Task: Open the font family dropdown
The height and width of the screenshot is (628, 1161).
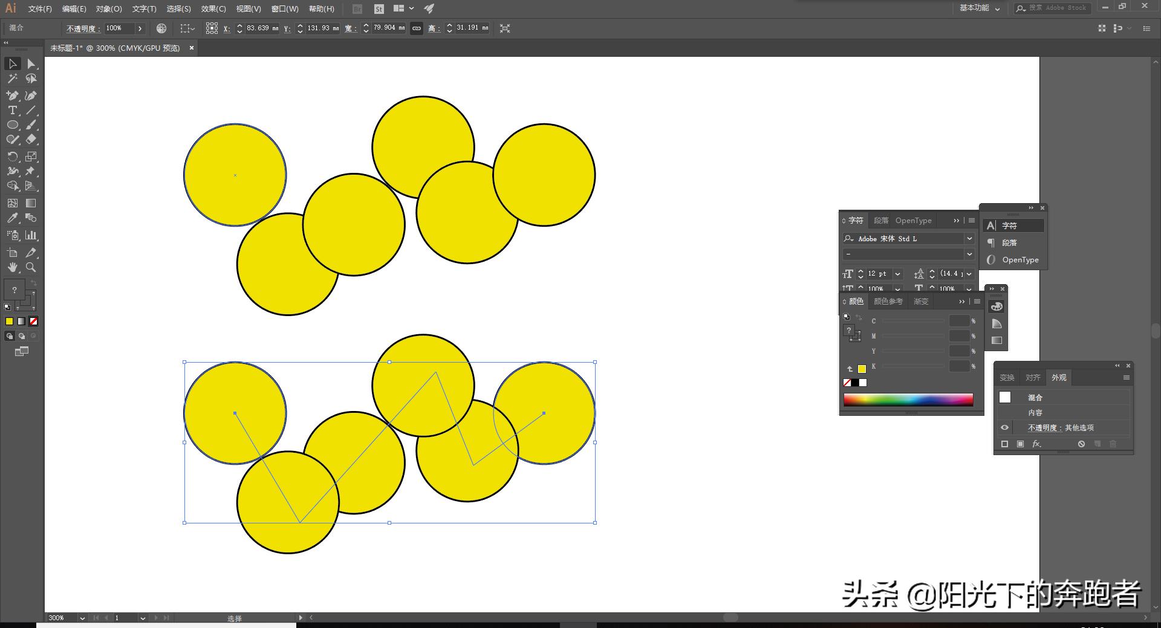Action: pyautogui.click(x=969, y=239)
